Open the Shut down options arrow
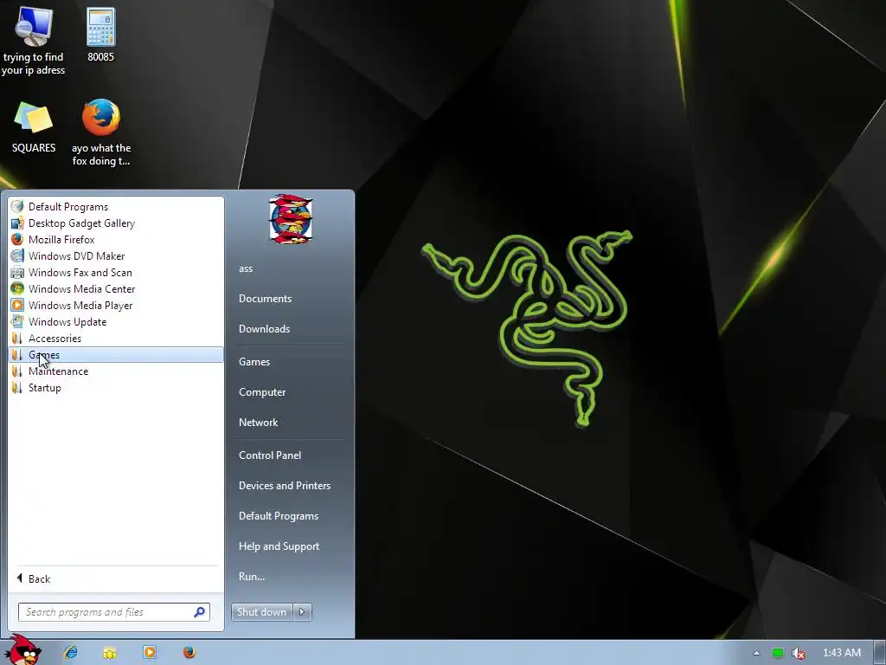The width and height of the screenshot is (886, 665). click(302, 612)
